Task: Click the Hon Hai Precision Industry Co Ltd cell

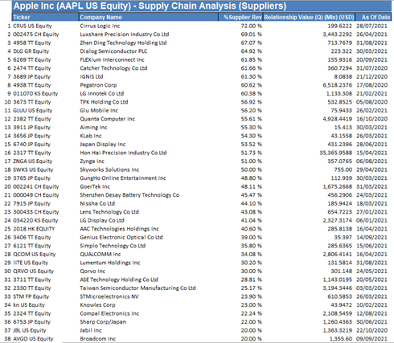Action: (x=123, y=153)
